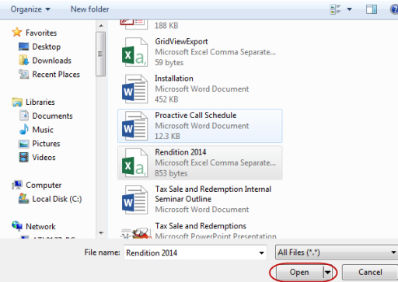Select the Installation Word document icon
Viewport: 398px width, 282px height.
(x=134, y=89)
